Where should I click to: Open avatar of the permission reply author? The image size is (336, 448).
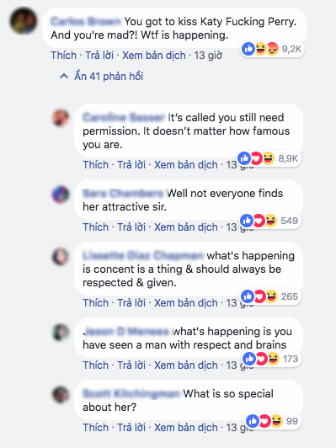(x=61, y=118)
